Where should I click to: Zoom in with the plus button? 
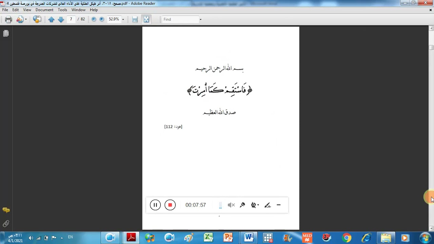click(102, 19)
